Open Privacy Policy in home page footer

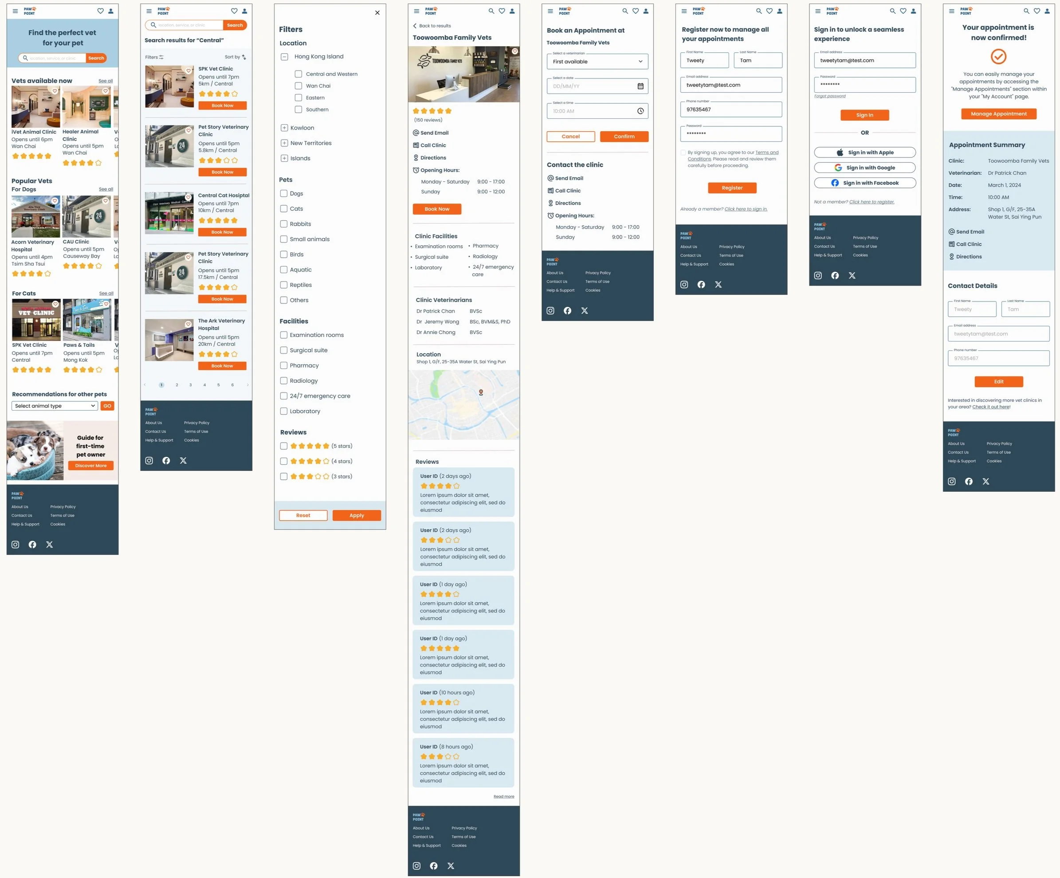pyautogui.click(x=63, y=506)
